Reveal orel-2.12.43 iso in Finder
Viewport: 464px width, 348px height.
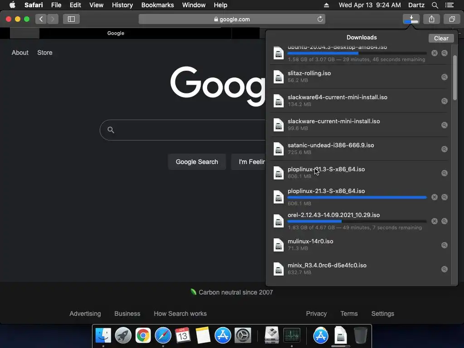tap(445, 221)
